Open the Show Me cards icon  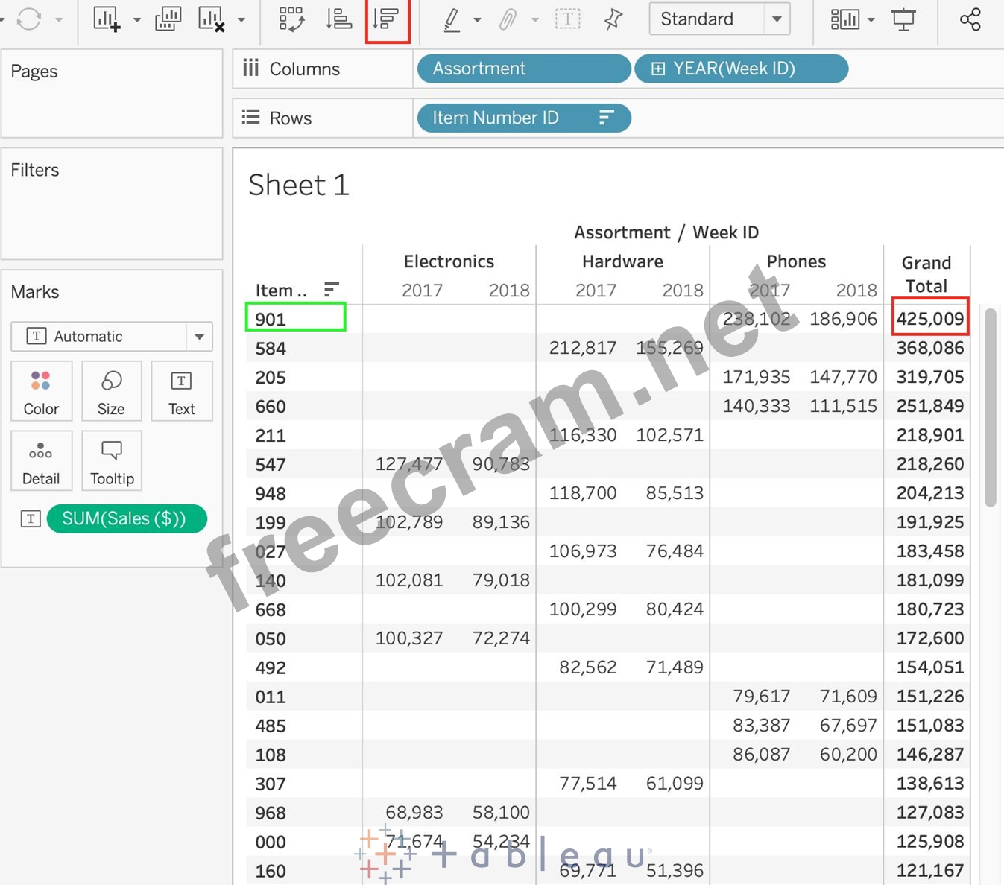[844, 19]
